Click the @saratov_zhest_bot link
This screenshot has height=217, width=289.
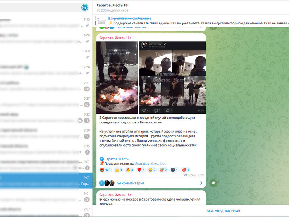(x=150, y=164)
